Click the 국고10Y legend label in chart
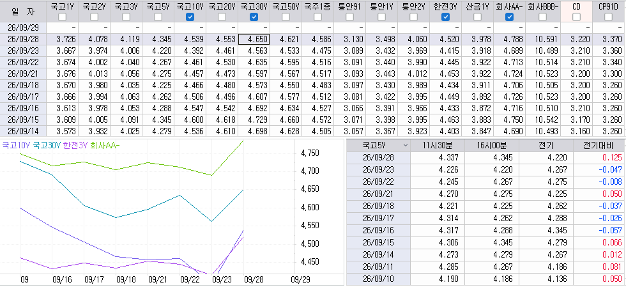 point(16,146)
